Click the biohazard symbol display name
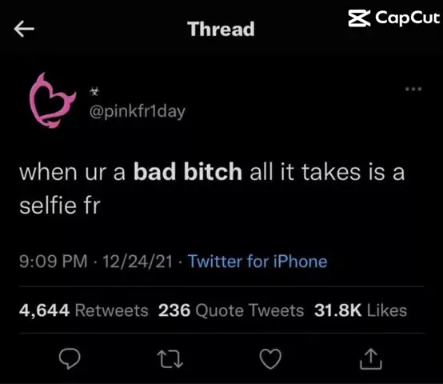443x384 pixels. pyautogui.click(x=94, y=91)
